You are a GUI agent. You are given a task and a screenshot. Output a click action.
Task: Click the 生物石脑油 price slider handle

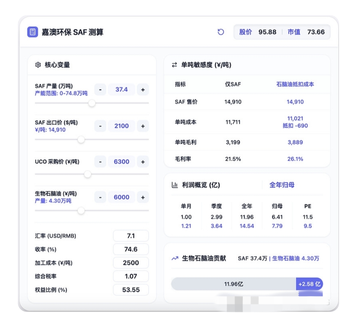pyautogui.click(x=81, y=211)
